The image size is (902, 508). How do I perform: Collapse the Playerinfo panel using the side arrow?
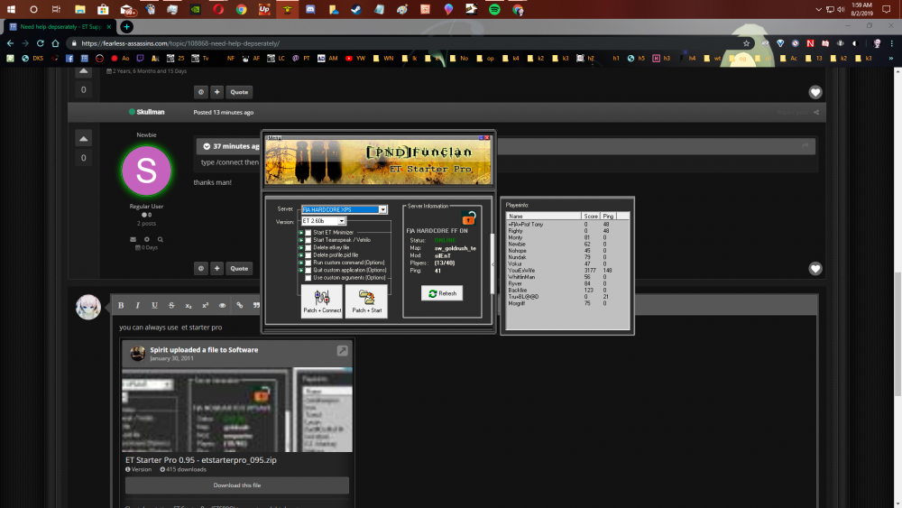click(493, 264)
